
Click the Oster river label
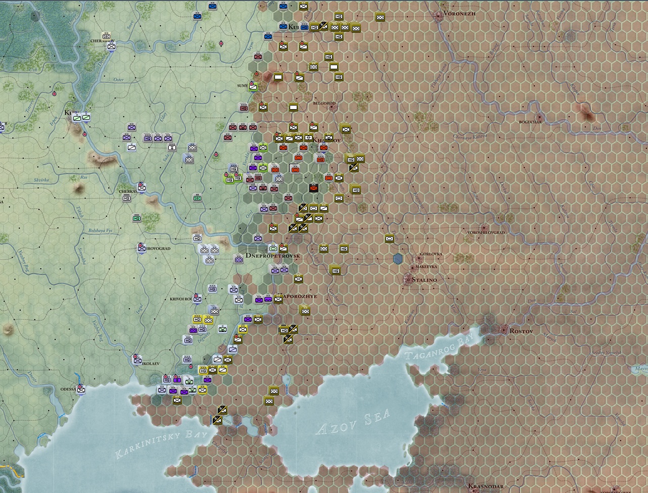tap(118, 80)
